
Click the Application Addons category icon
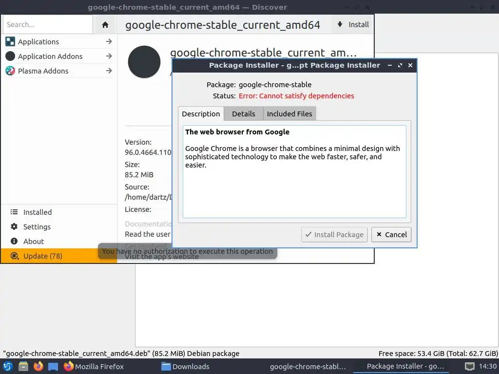10,56
